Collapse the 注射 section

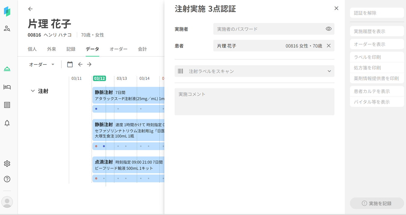(x=33, y=91)
